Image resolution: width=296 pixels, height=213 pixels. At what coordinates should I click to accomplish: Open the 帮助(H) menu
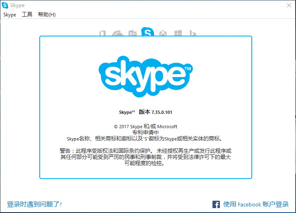(x=47, y=14)
